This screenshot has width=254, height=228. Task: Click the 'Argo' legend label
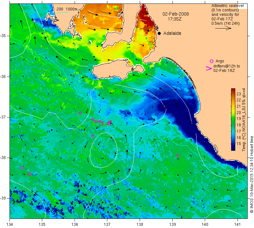[220, 61]
